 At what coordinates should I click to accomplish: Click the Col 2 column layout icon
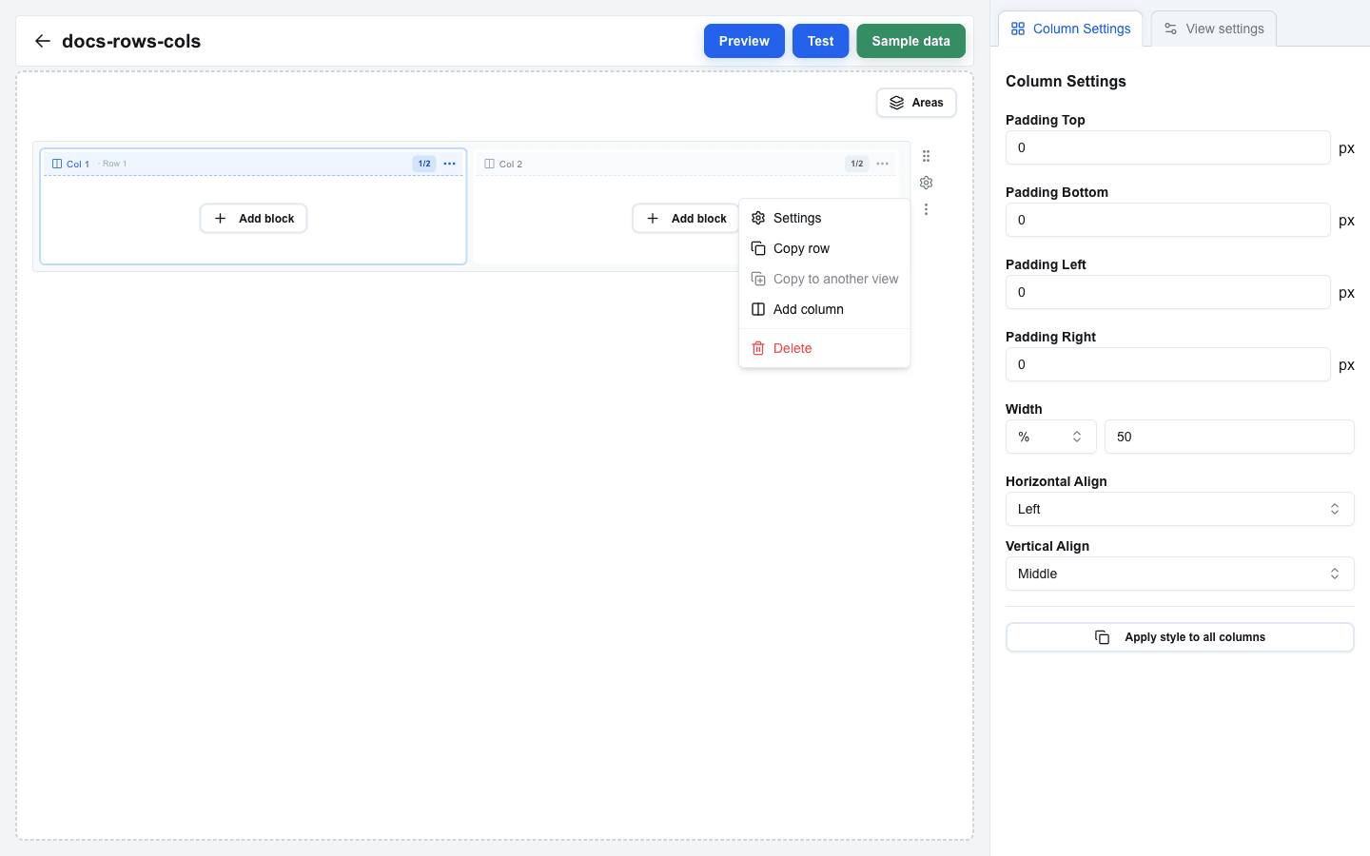(x=490, y=164)
